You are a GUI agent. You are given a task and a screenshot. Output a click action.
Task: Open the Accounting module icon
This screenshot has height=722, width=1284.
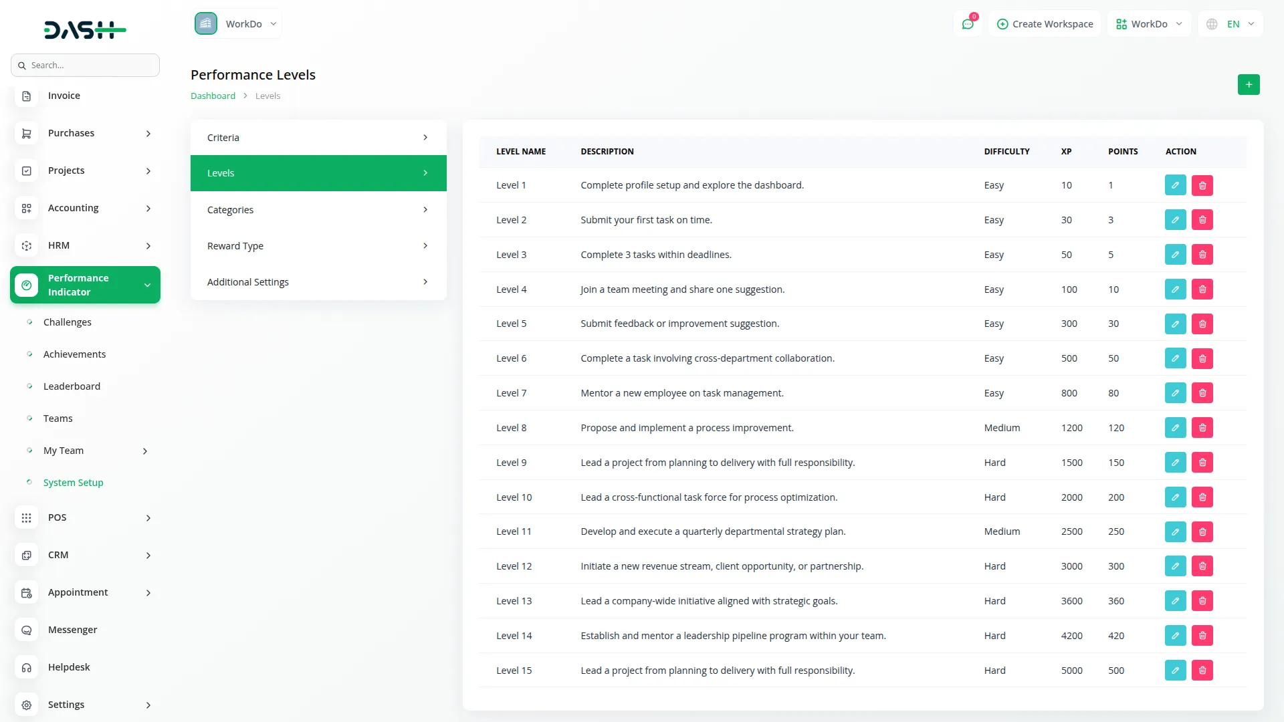tap(26, 208)
